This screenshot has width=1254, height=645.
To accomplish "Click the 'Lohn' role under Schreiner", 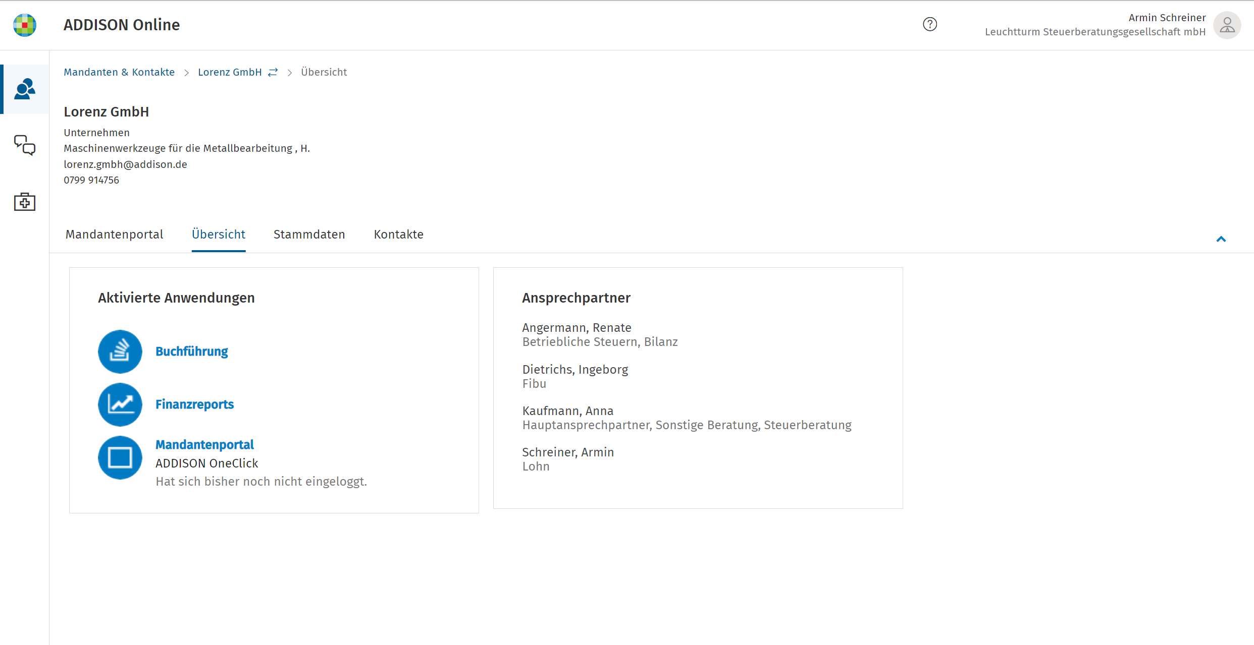I will [x=536, y=466].
